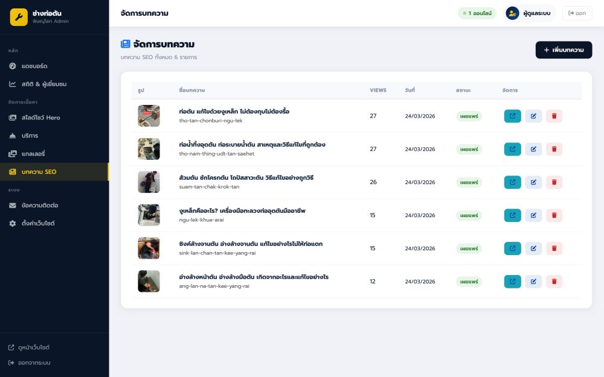The height and width of the screenshot is (377, 604).
Task: Navigate to ข้อความติดต่อ in sidebar
Action: (39, 205)
